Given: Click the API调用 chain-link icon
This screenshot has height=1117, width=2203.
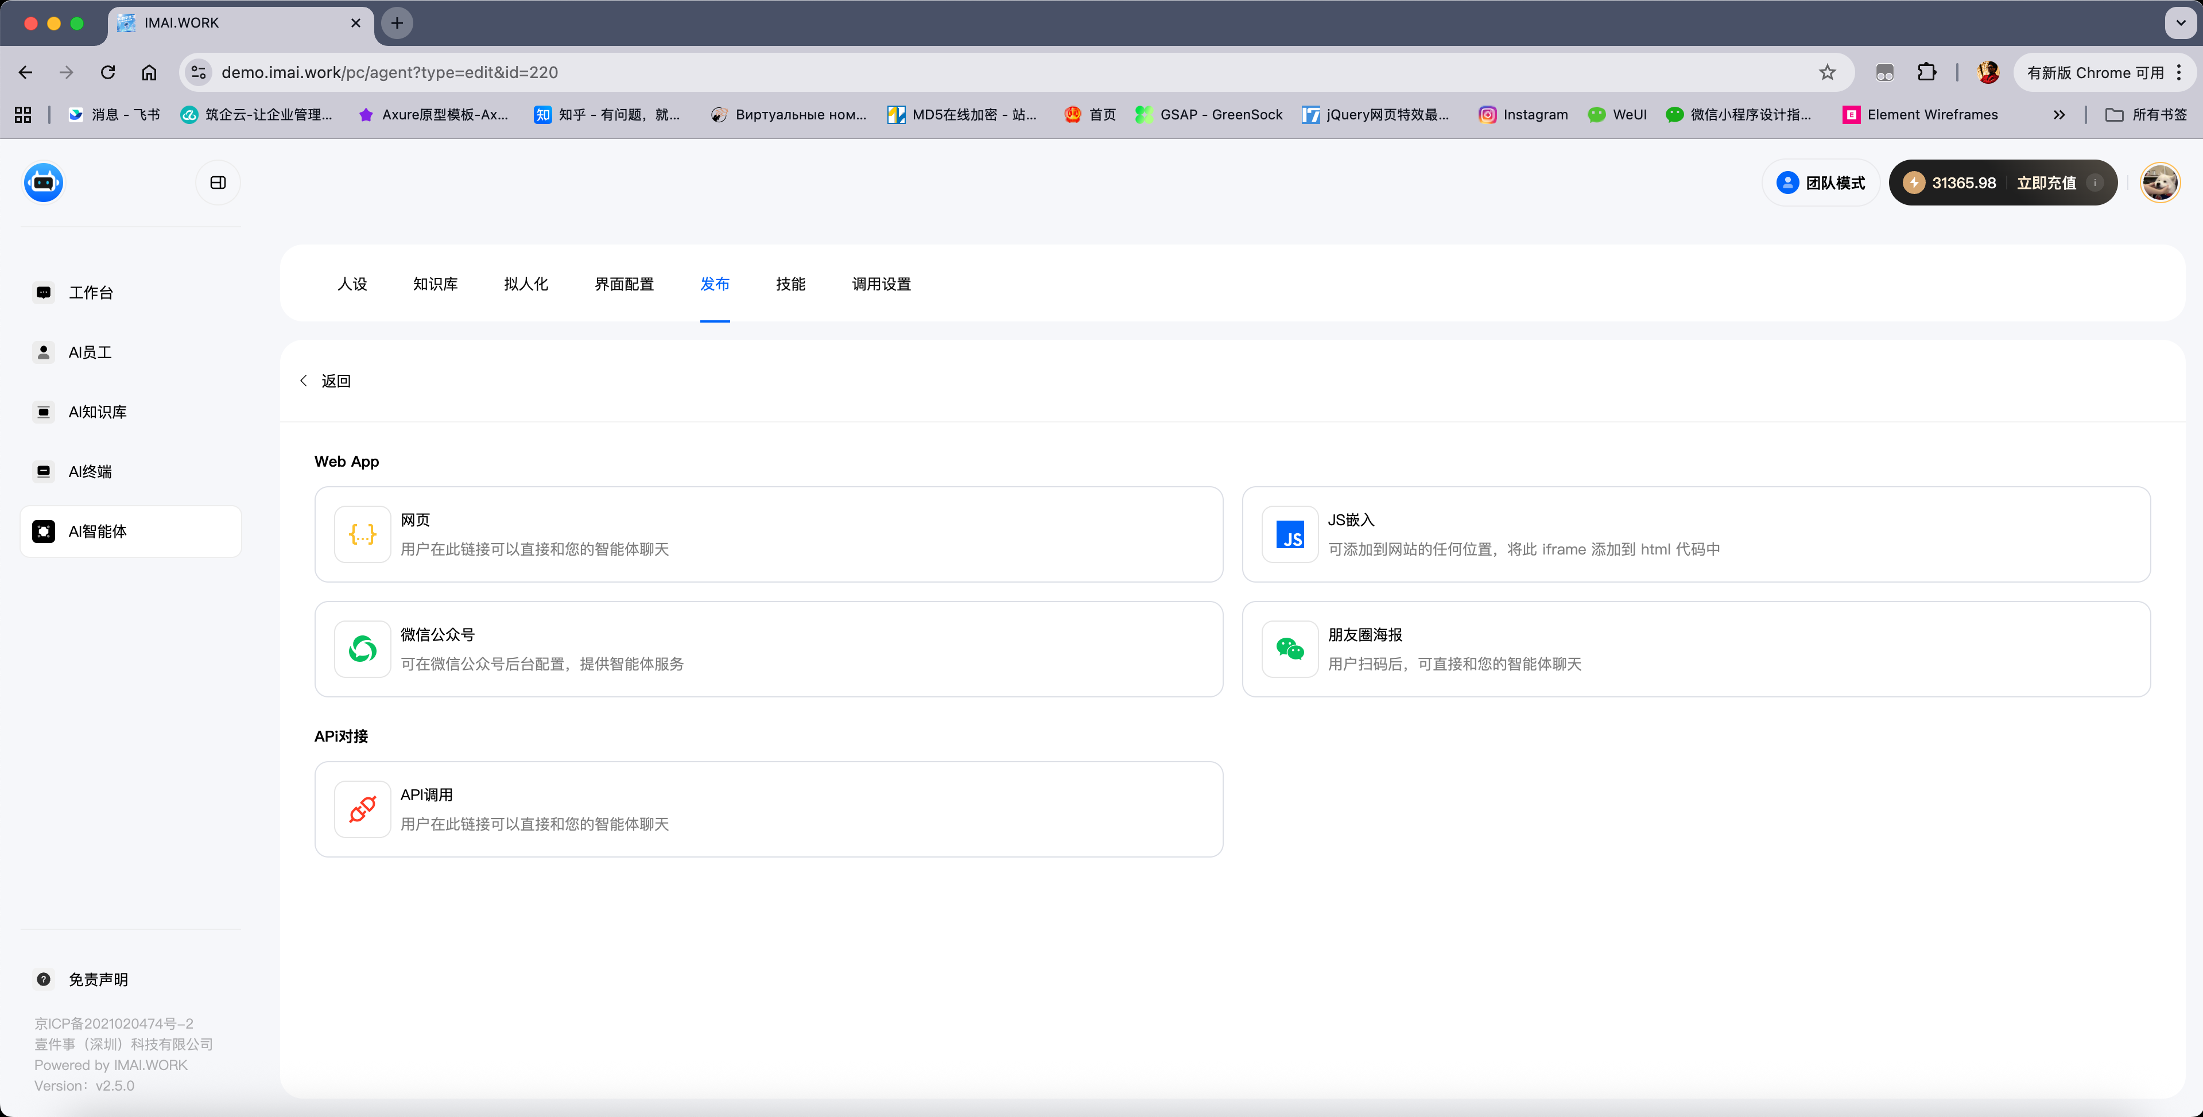Looking at the screenshot, I should [362, 808].
